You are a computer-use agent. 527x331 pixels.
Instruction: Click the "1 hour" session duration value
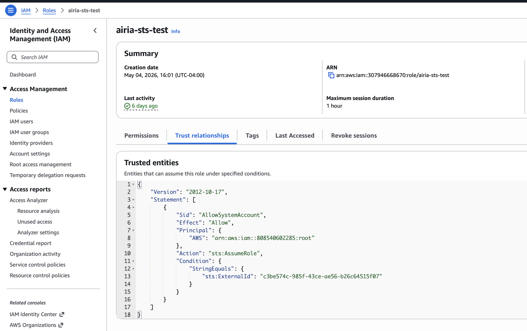pos(334,106)
